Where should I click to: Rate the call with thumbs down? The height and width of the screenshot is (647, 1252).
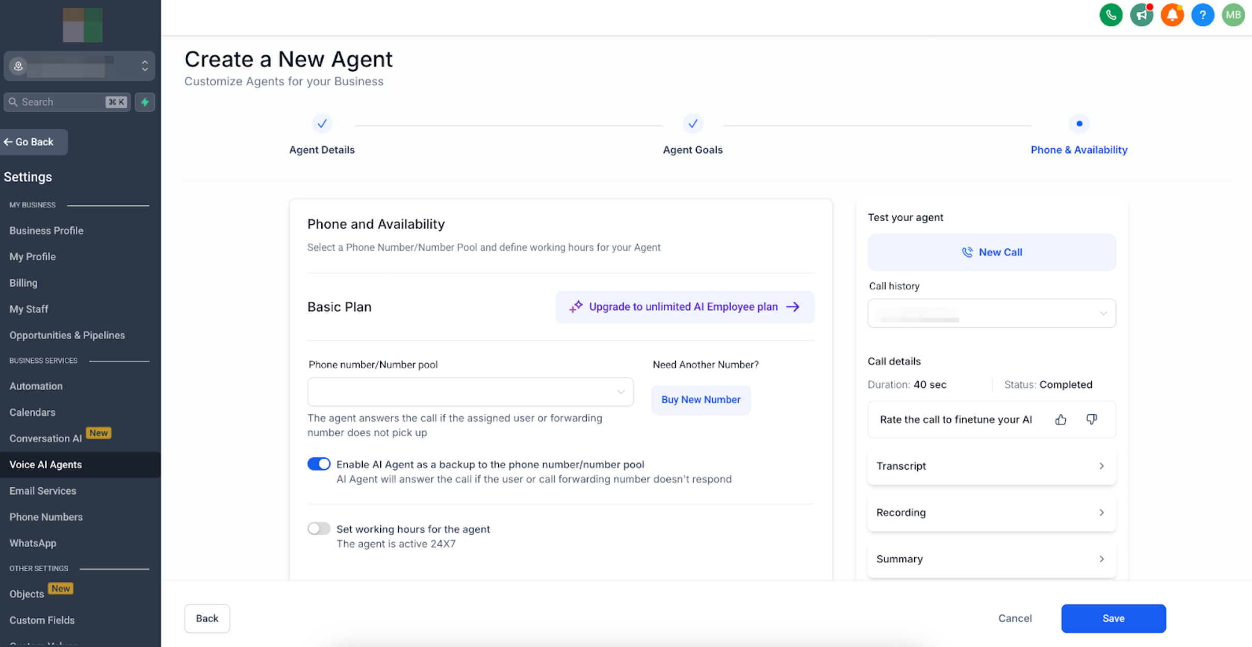(1091, 419)
